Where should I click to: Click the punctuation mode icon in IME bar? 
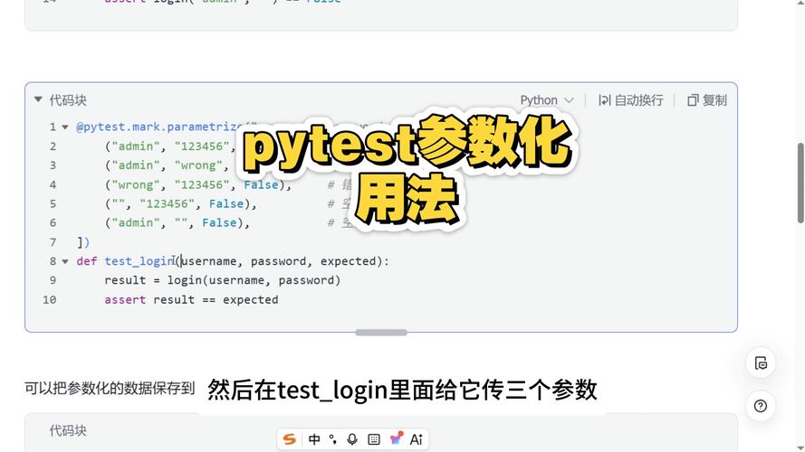coord(333,439)
